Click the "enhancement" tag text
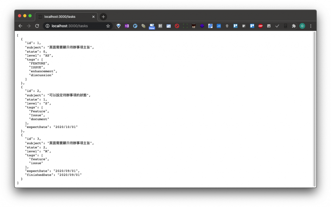This screenshot has height=207, width=331. (x=43, y=71)
